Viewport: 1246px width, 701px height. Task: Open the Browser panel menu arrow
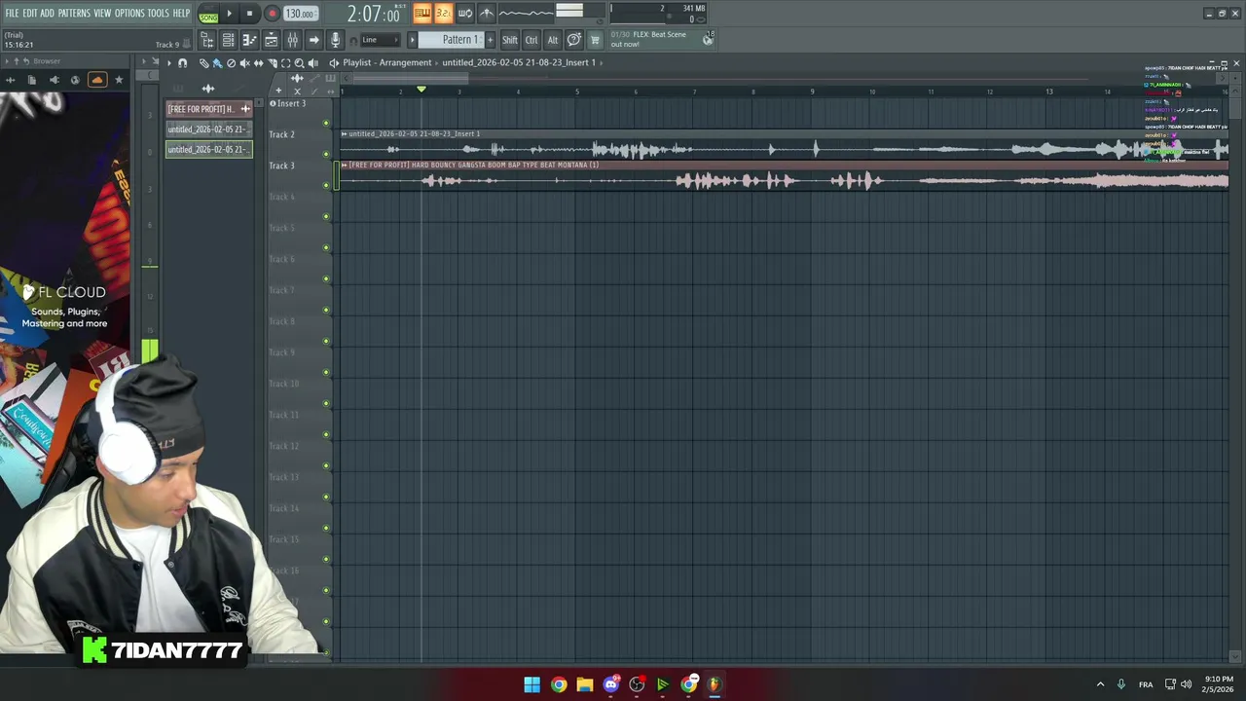pos(7,61)
